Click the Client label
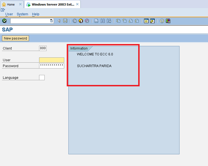The image size is (208, 166). click(x=7, y=48)
